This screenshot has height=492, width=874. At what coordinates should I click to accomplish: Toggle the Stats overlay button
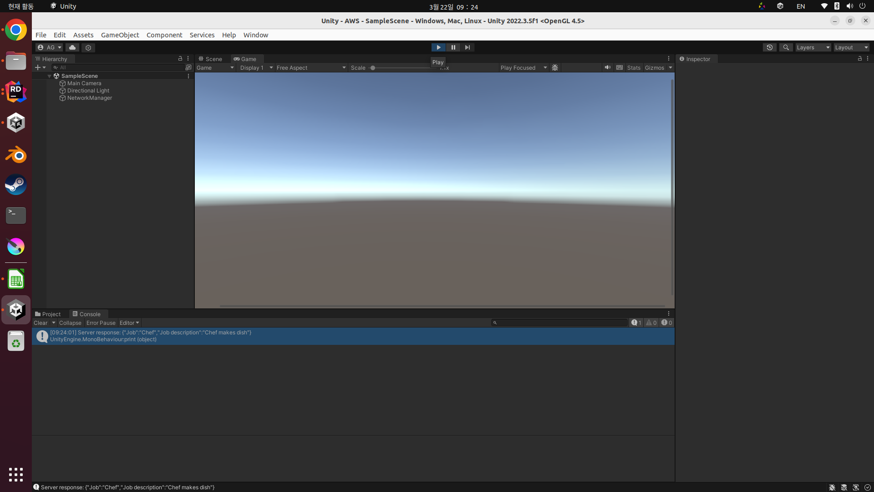[x=634, y=67]
